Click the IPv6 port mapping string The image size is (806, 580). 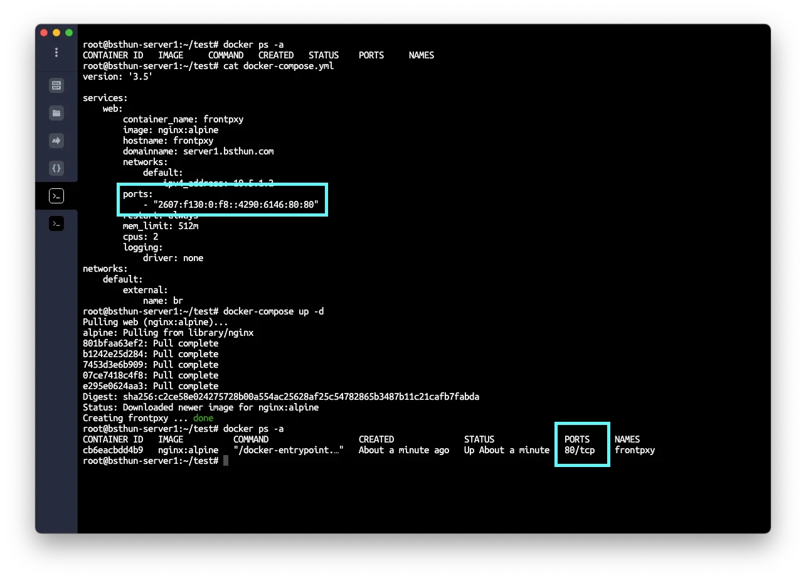[236, 205]
